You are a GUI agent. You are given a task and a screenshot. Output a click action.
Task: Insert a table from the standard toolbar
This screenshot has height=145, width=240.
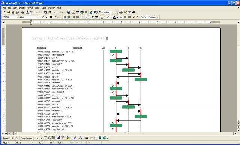pyautogui.click(x=78, y=12)
